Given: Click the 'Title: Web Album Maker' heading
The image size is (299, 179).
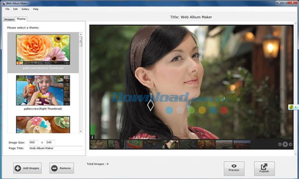Looking at the screenshot, I should click(191, 17).
